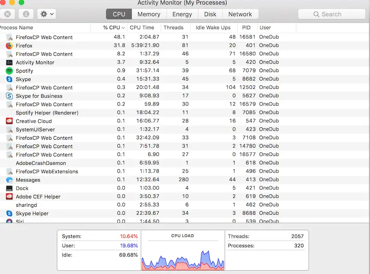Image resolution: width=370 pixels, height=274 pixels.
Task: Click the 31:57.14 Spotify CPU time
Action: tap(148, 71)
